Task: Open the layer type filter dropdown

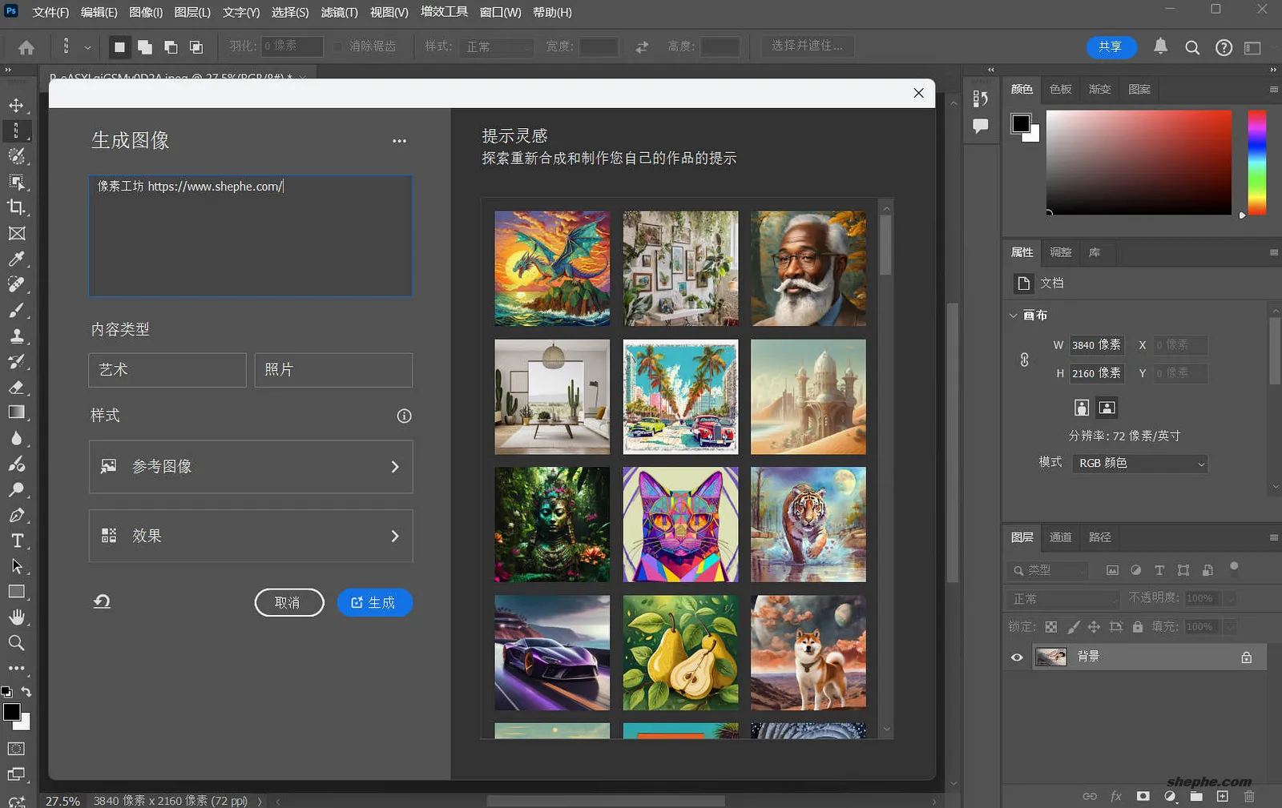Action: coord(1048,570)
